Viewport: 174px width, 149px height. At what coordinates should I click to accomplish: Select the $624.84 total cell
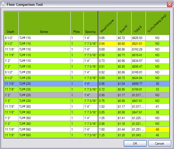click(138, 78)
